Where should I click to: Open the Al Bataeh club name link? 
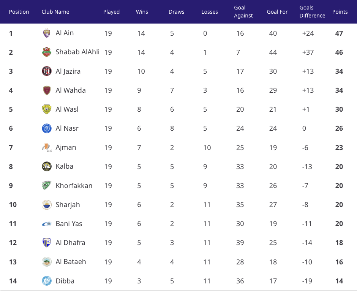[71, 262]
